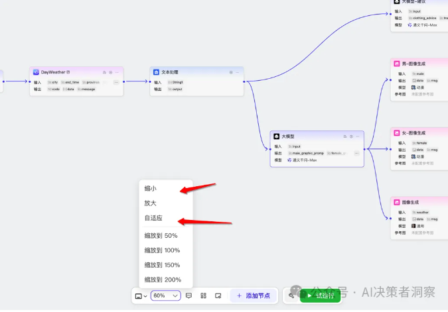Select 放大 from the zoom menu
The width and height of the screenshot is (448, 312).
pos(150,203)
